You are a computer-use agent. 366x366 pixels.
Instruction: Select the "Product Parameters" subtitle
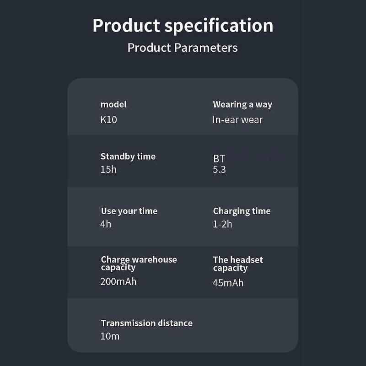(x=183, y=48)
